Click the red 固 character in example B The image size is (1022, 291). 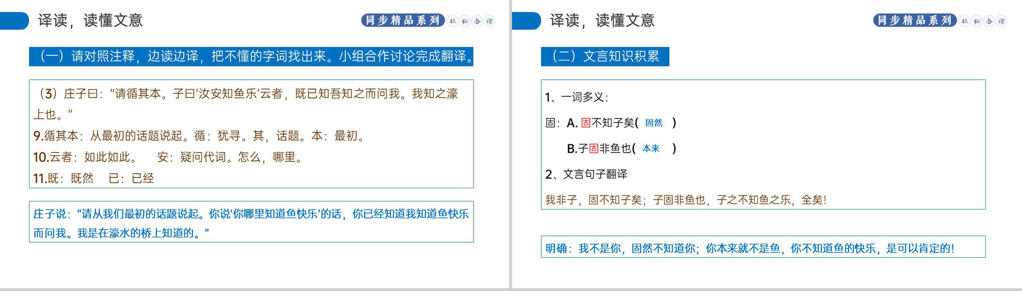pos(594,148)
